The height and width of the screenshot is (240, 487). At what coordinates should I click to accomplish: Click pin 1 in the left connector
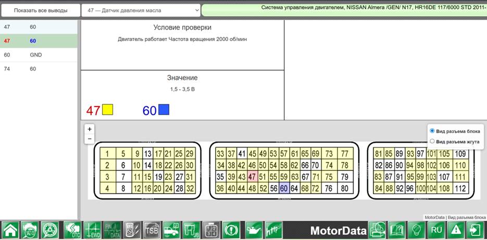click(107, 154)
